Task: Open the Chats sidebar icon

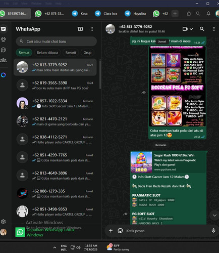Action: point(4,29)
